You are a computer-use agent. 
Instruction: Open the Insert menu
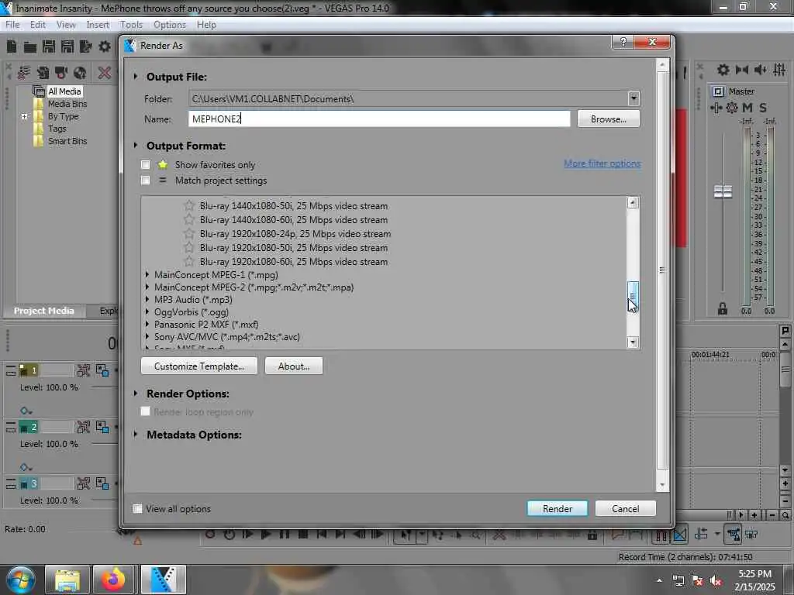[x=98, y=25]
